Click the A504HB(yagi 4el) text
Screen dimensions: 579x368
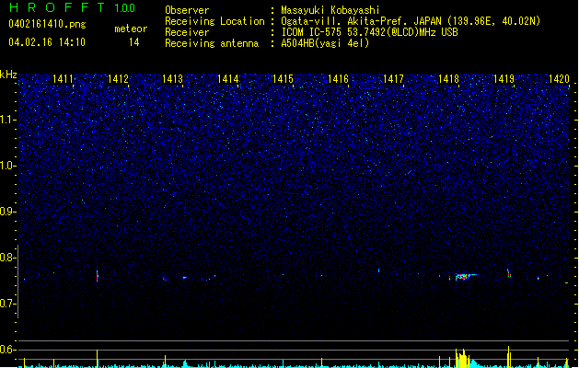[x=325, y=43]
